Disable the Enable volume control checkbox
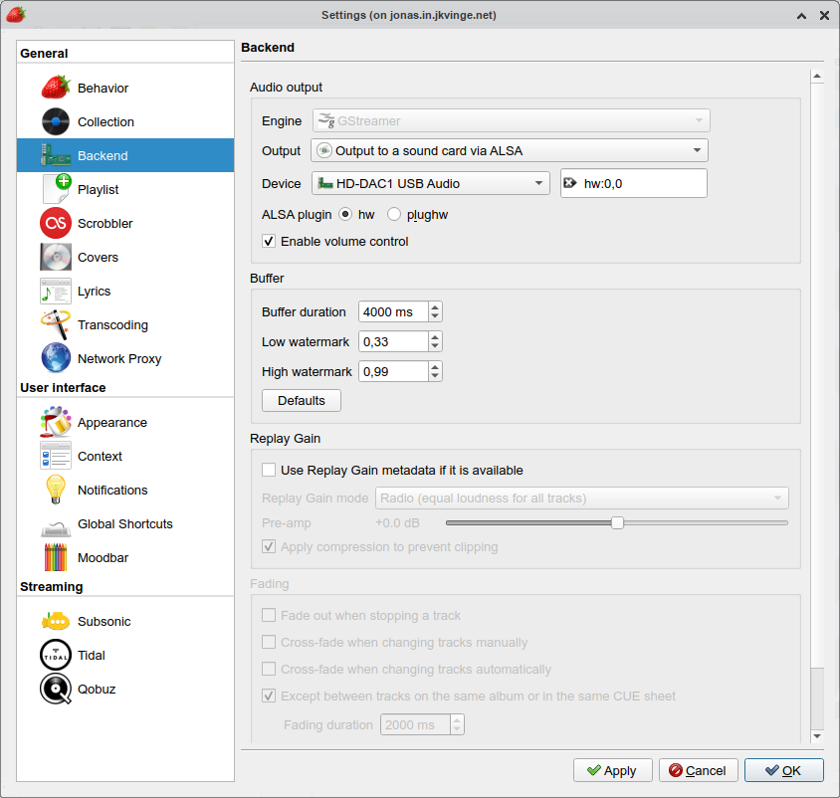The image size is (840, 798). (268, 241)
